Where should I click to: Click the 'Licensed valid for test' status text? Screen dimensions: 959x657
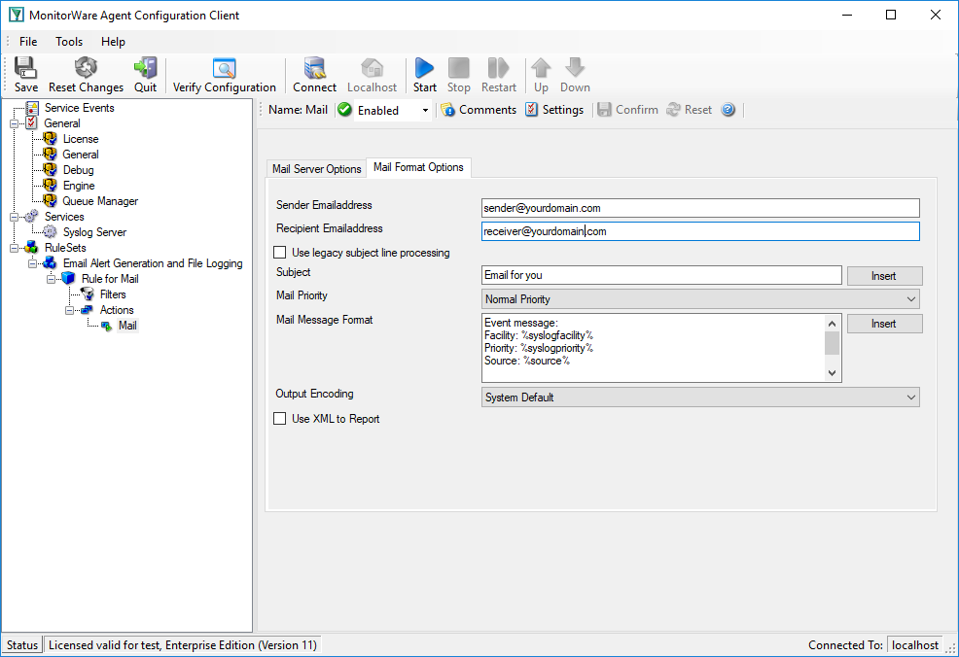coord(183,645)
